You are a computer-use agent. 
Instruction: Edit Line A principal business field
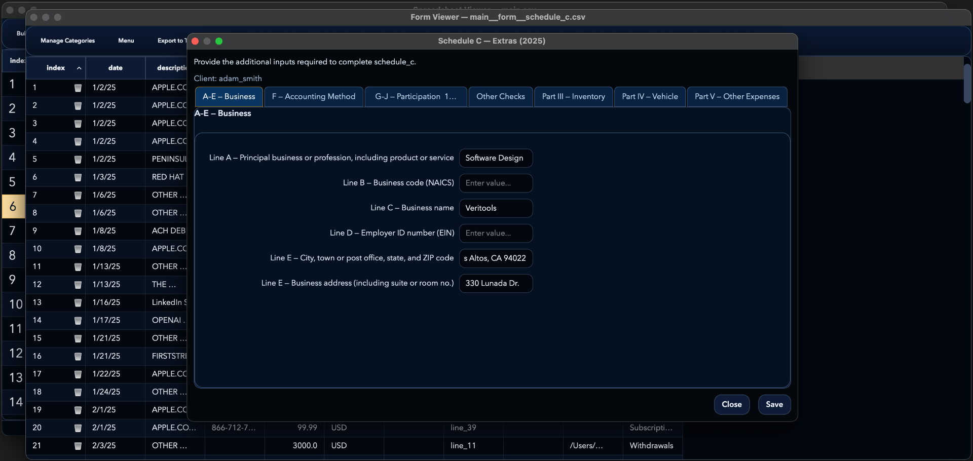(496, 158)
